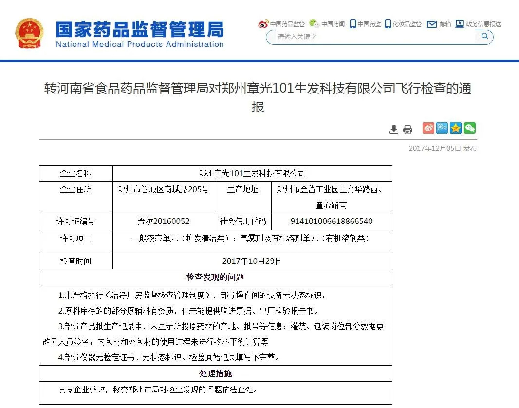Click the article title heading
This screenshot has width=519, height=408.
point(258,97)
